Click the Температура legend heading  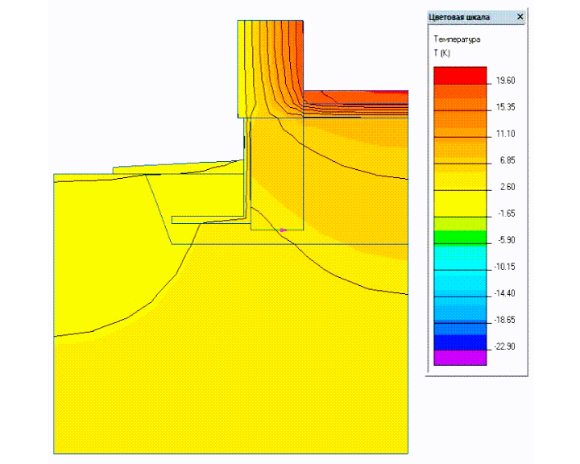coord(457,39)
